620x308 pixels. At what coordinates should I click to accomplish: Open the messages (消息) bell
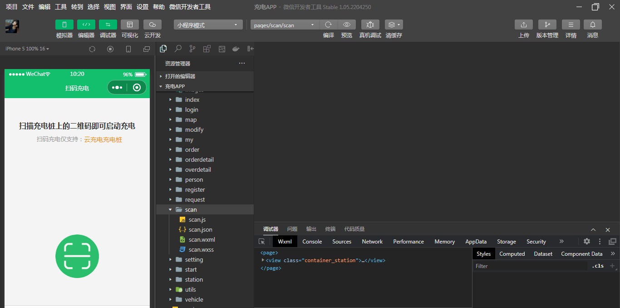pos(593,25)
